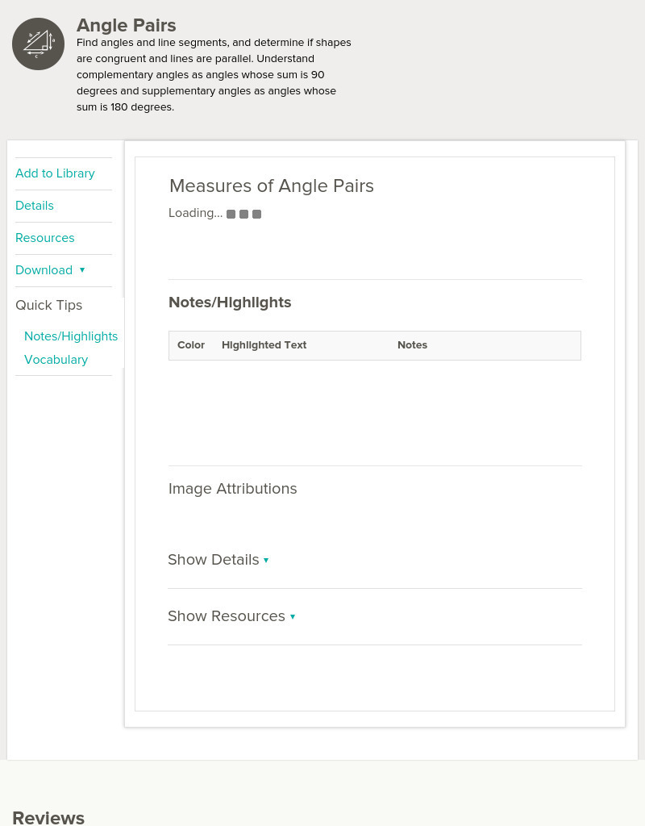Click the Angle Pairs page title
Viewport: 645px width, 826px height.
[x=126, y=26]
